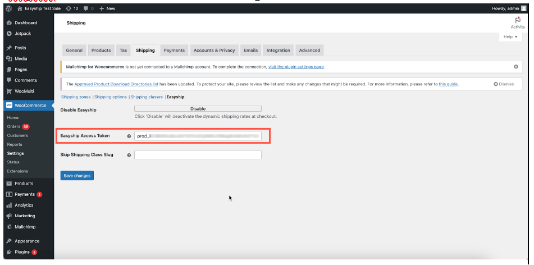The height and width of the screenshot is (265, 534).
Task: Open WooCommerce Reports submenu item
Action: pos(15,144)
